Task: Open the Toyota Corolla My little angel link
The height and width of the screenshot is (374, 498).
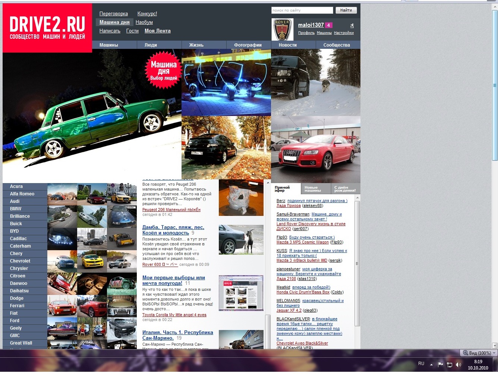Action: [x=174, y=315]
